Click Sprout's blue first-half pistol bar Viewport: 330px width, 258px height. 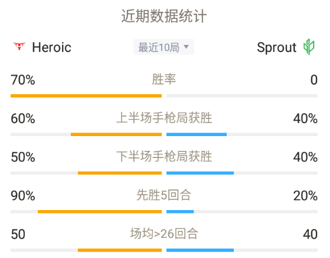pyautogui.click(x=197, y=134)
